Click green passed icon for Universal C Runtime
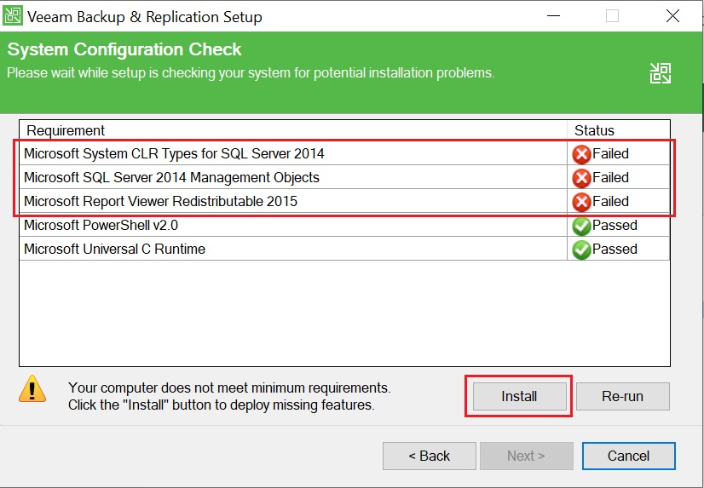The image size is (704, 488). 581,250
